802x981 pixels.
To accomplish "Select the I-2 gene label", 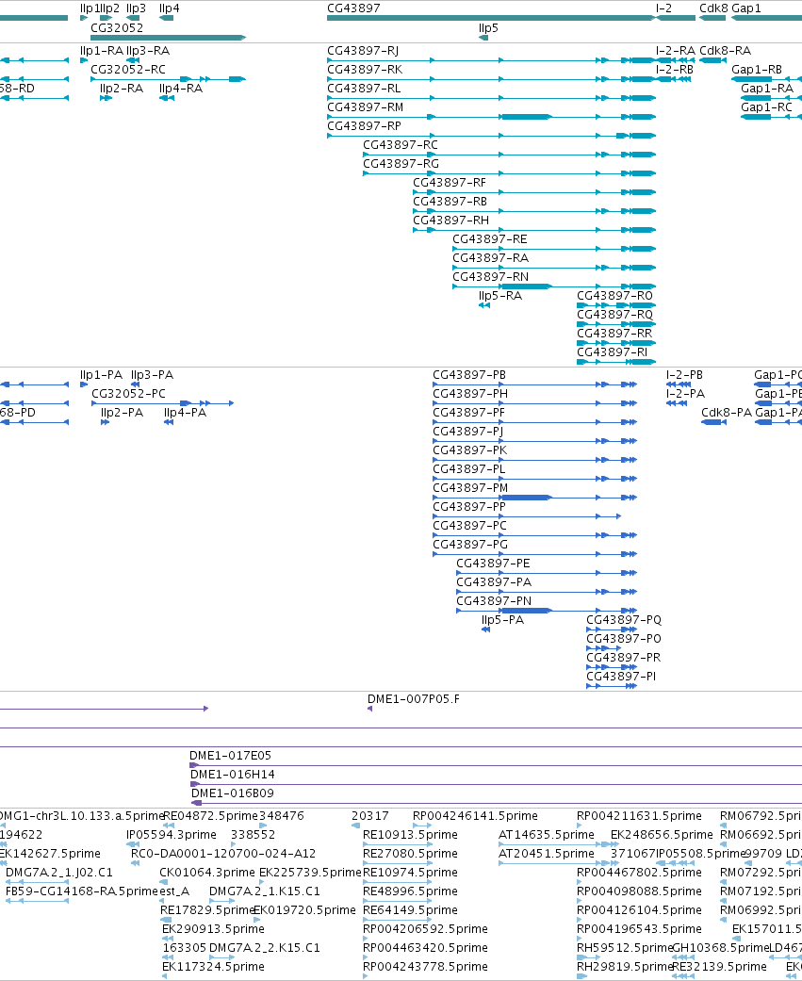I will [663, 8].
